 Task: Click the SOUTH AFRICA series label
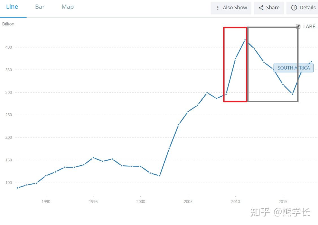[293, 68]
